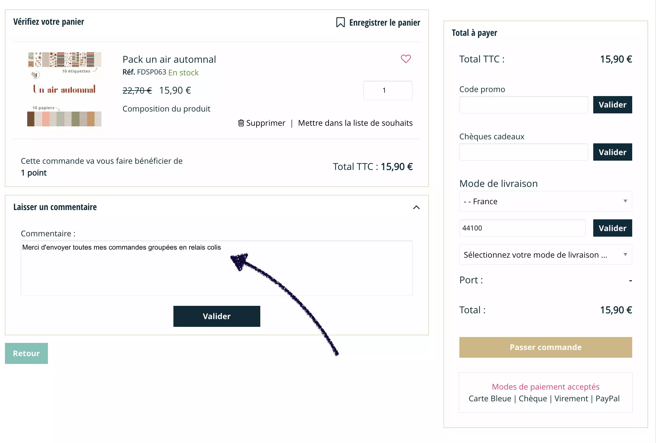Image resolution: width=656 pixels, height=443 pixels.
Task: Open the Sélectionnez votre mode de livraison dropdown
Action: tap(546, 255)
